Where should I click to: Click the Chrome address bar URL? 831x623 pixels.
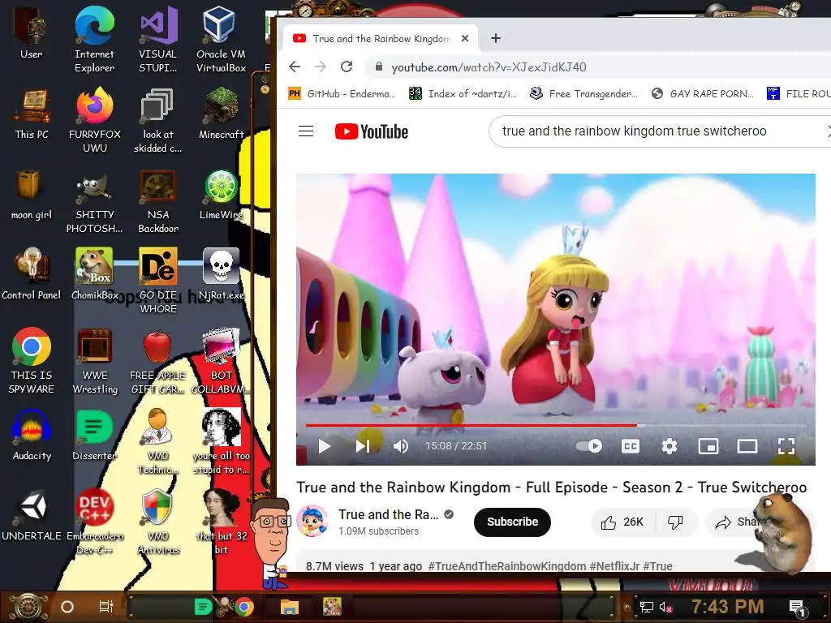pos(489,67)
